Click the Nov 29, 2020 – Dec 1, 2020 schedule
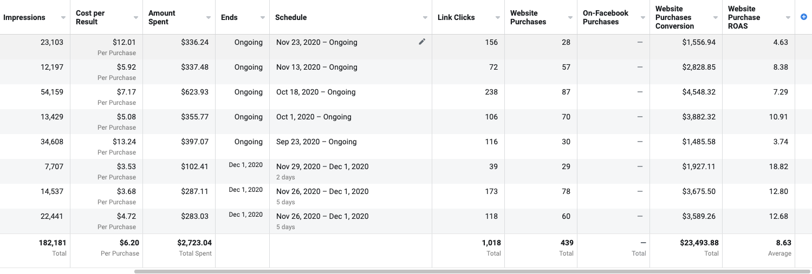This screenshot has height=274, width=812. [x=322, y=166]
